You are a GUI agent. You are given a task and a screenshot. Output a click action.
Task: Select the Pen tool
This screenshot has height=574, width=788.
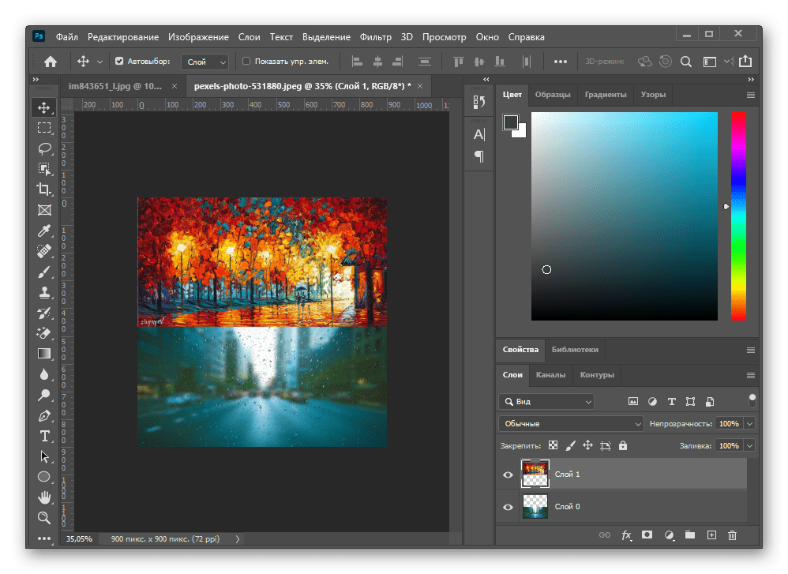(x=44, y=415)
